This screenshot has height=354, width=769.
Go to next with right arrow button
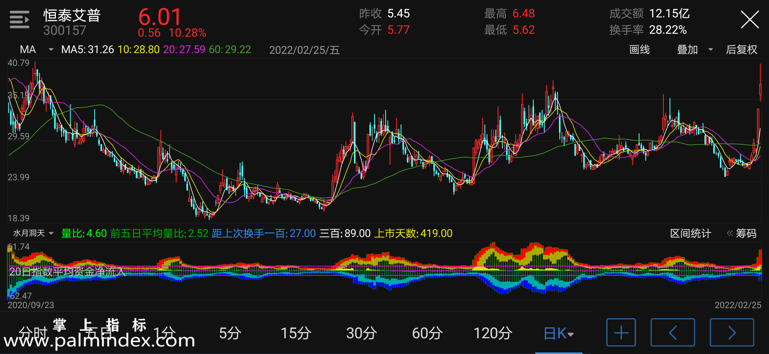[732, 332]
